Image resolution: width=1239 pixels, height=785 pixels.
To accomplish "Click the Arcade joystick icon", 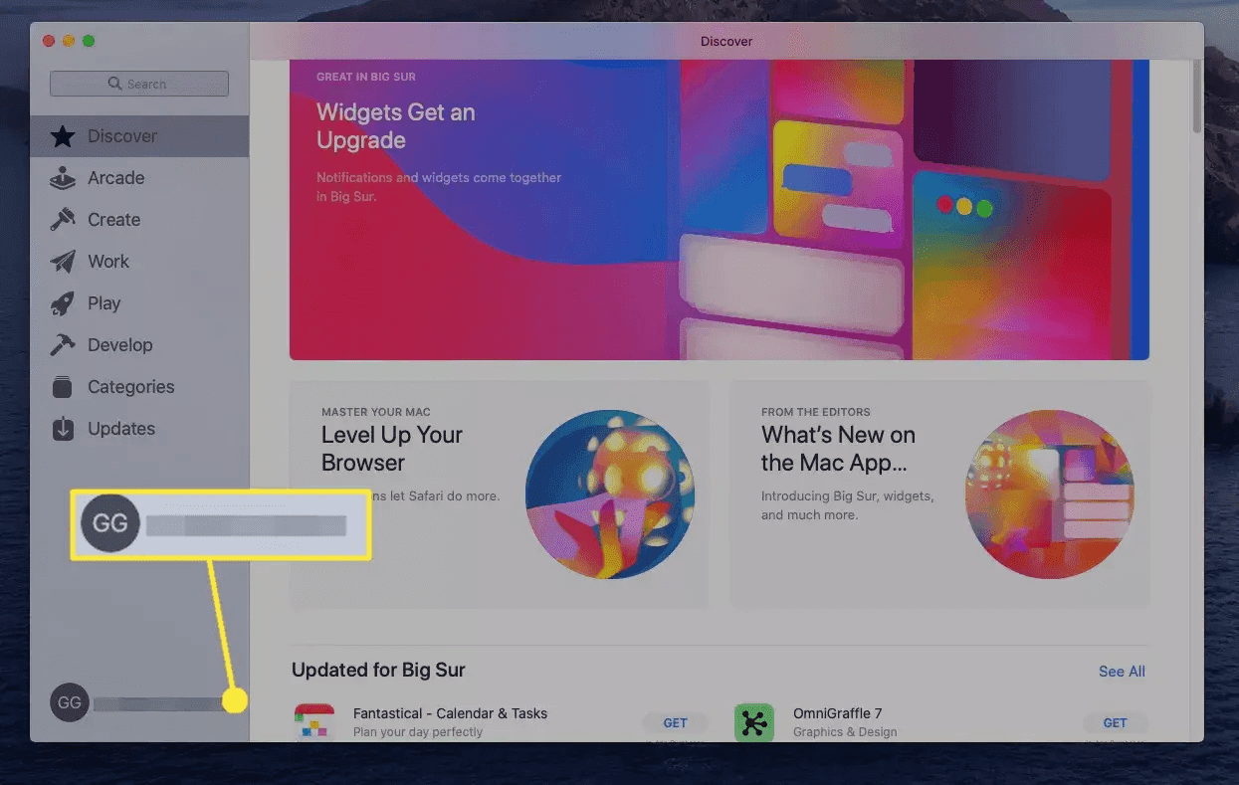I will point(63,178).
